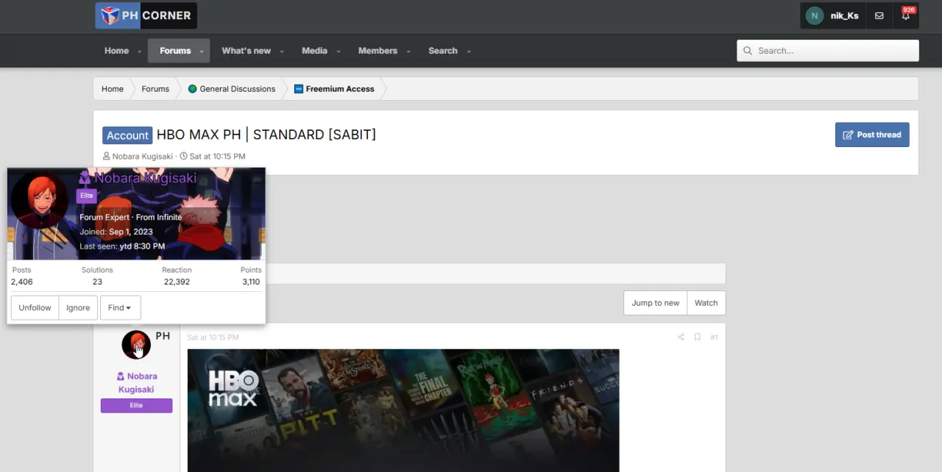This screenshot has width=942, height=472.
Task: Click the Solutions count 23
Action: coord(97,282)
